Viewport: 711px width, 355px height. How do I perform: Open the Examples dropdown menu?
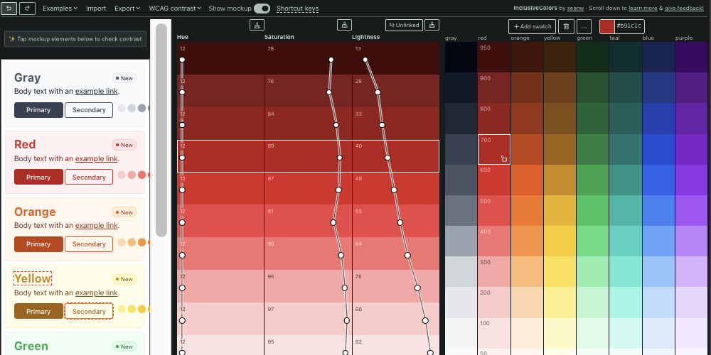point(60,8)
